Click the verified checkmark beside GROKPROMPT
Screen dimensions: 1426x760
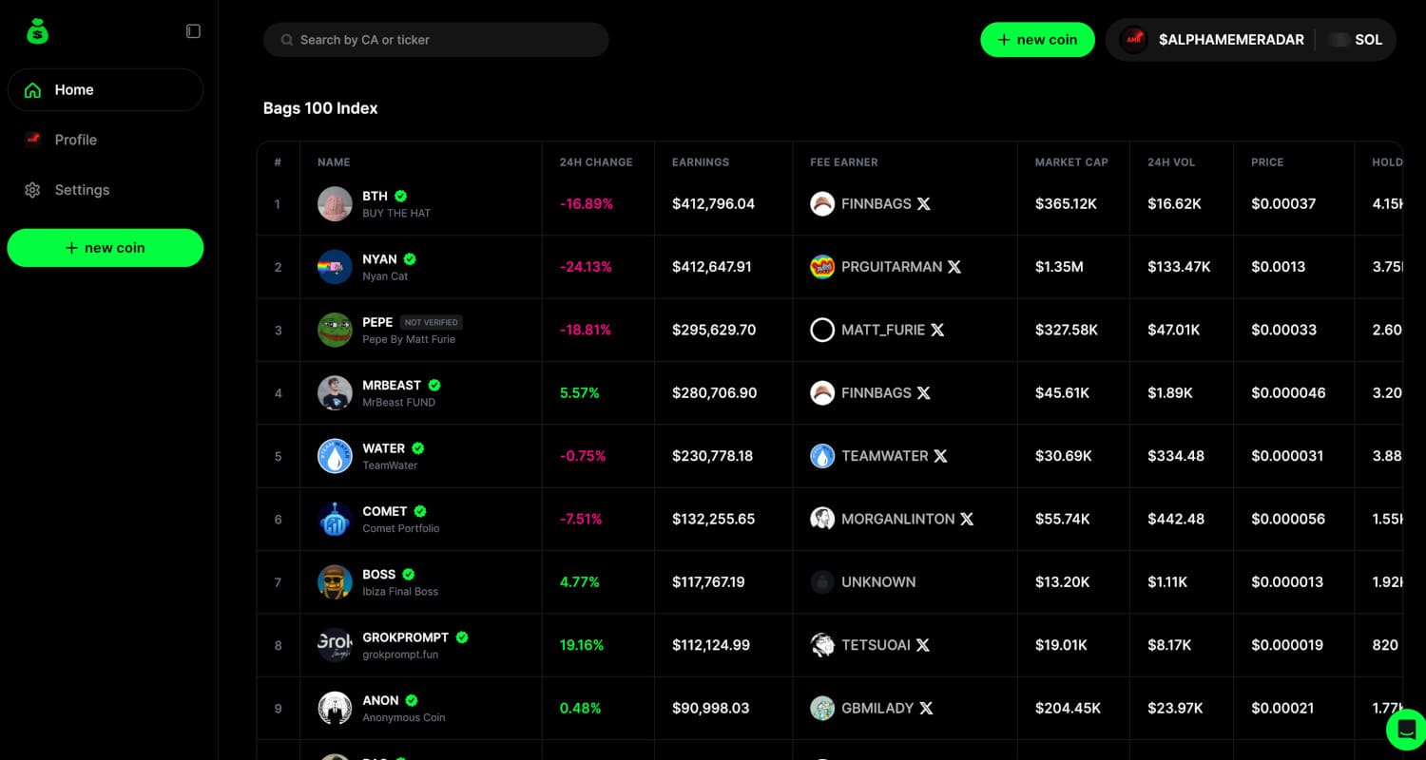tap(463, 637)
